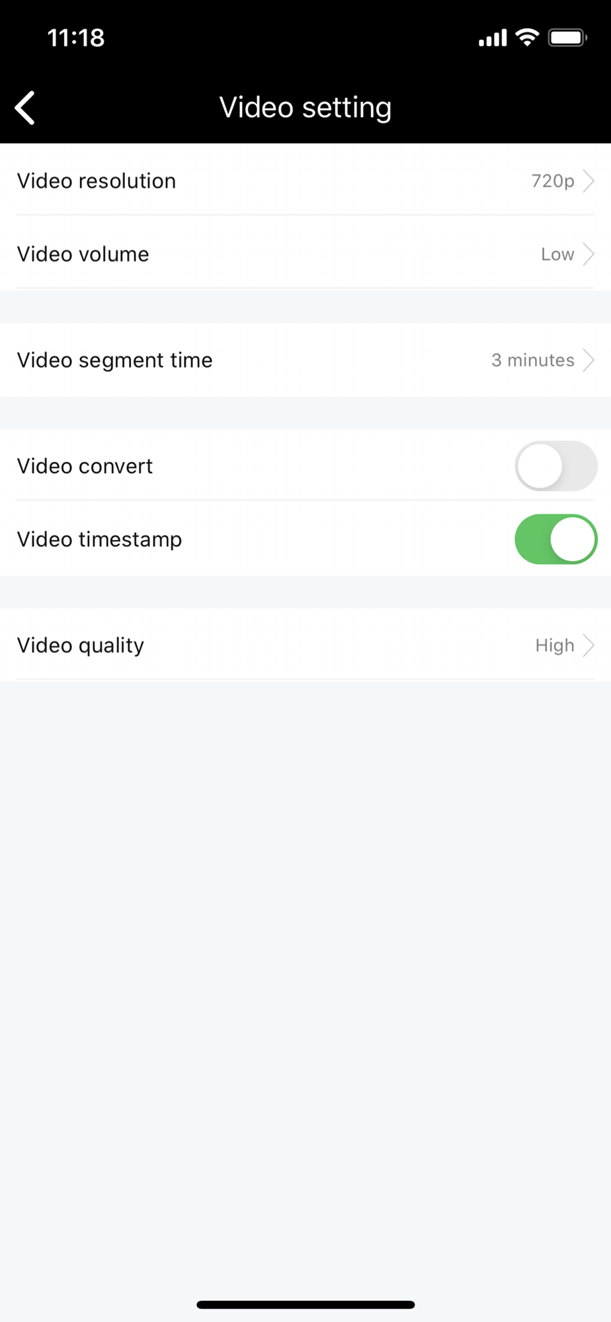The image size is (611, 1322).
Task: Open the Video quality setting row
Action: point(305,645)
